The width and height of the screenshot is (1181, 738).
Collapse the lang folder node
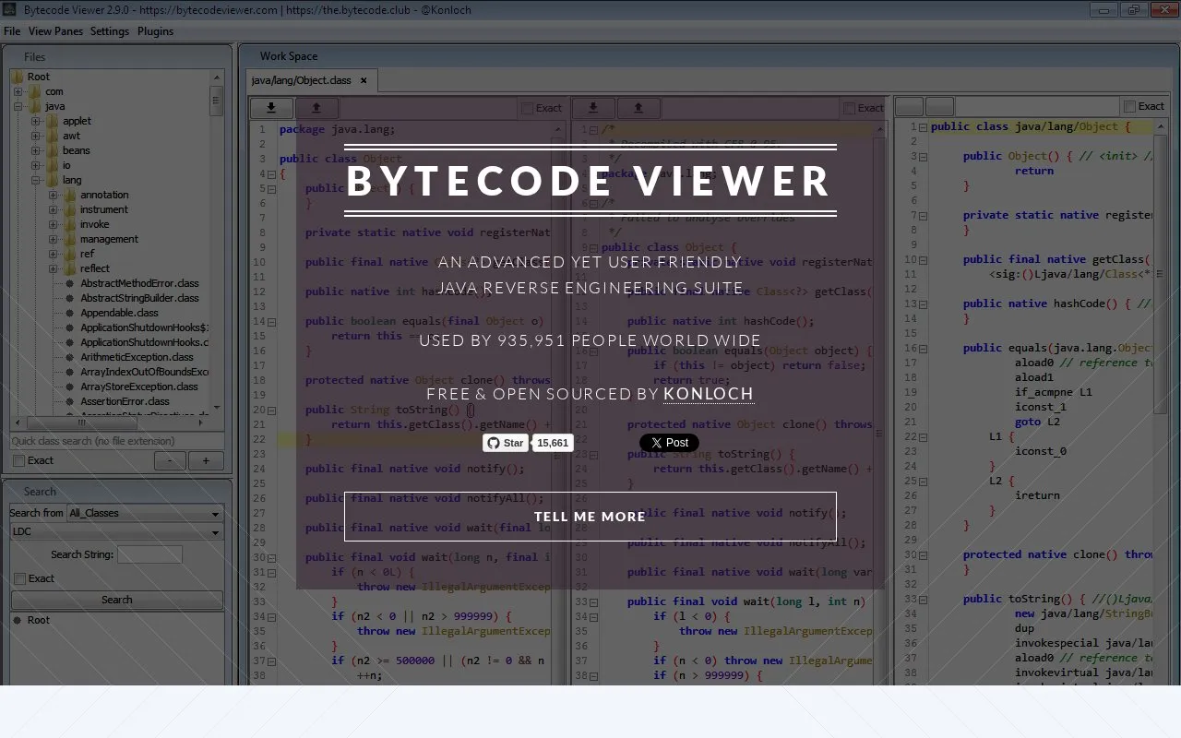(35, 180)
